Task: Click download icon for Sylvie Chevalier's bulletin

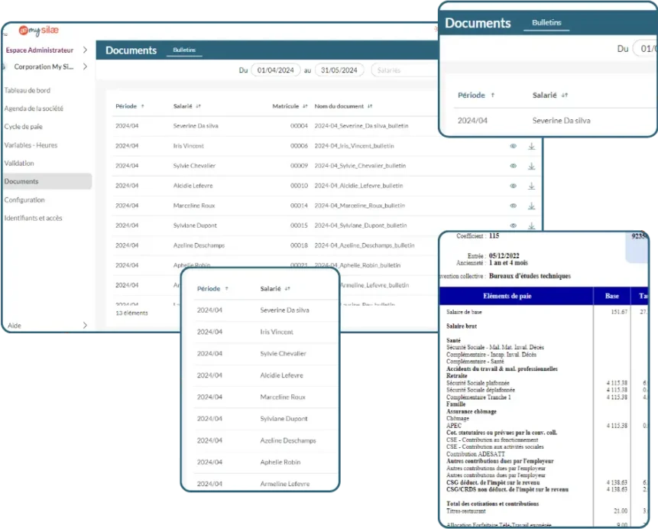Action: (531, 166)
